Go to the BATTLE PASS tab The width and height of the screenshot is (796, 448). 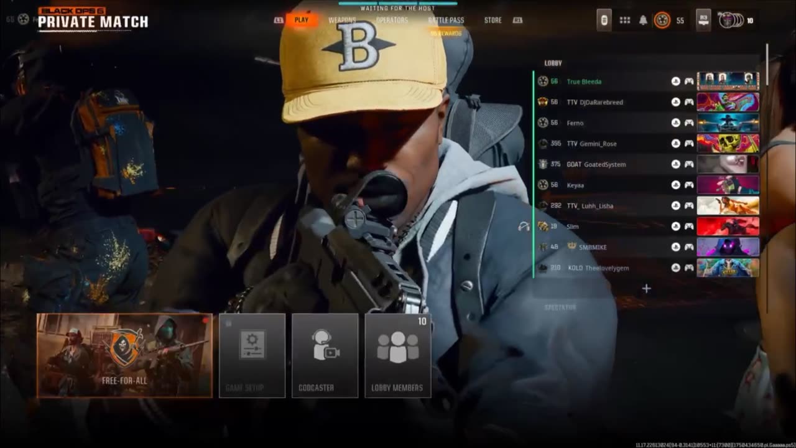pyautogui.click(x=446, y=20)
